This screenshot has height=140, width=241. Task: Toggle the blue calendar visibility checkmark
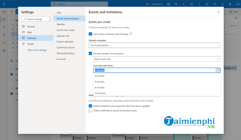coord(12,74)
